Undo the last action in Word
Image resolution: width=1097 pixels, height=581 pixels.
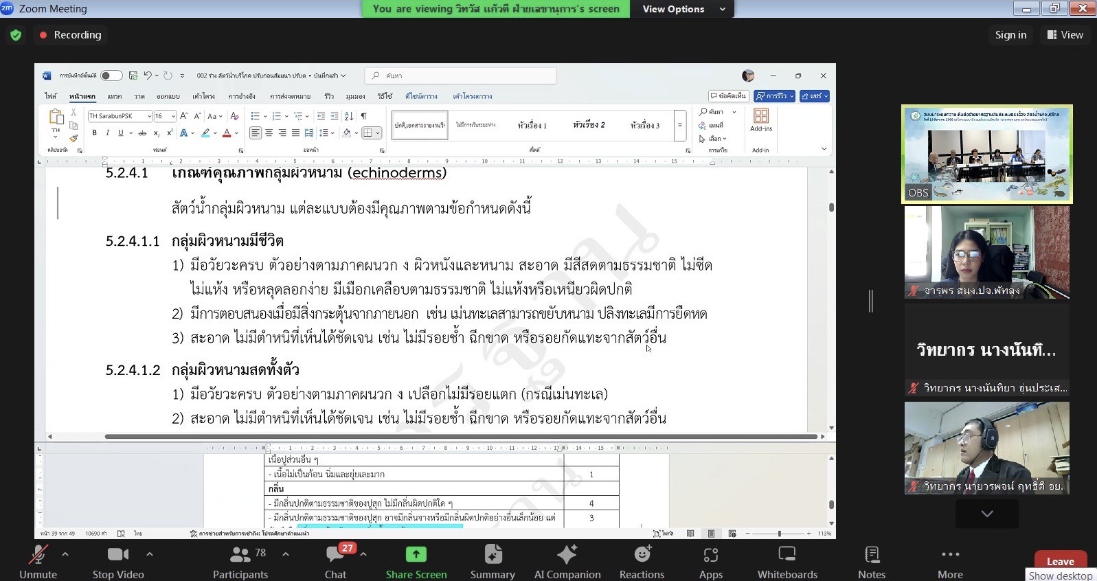click(148, 76)
